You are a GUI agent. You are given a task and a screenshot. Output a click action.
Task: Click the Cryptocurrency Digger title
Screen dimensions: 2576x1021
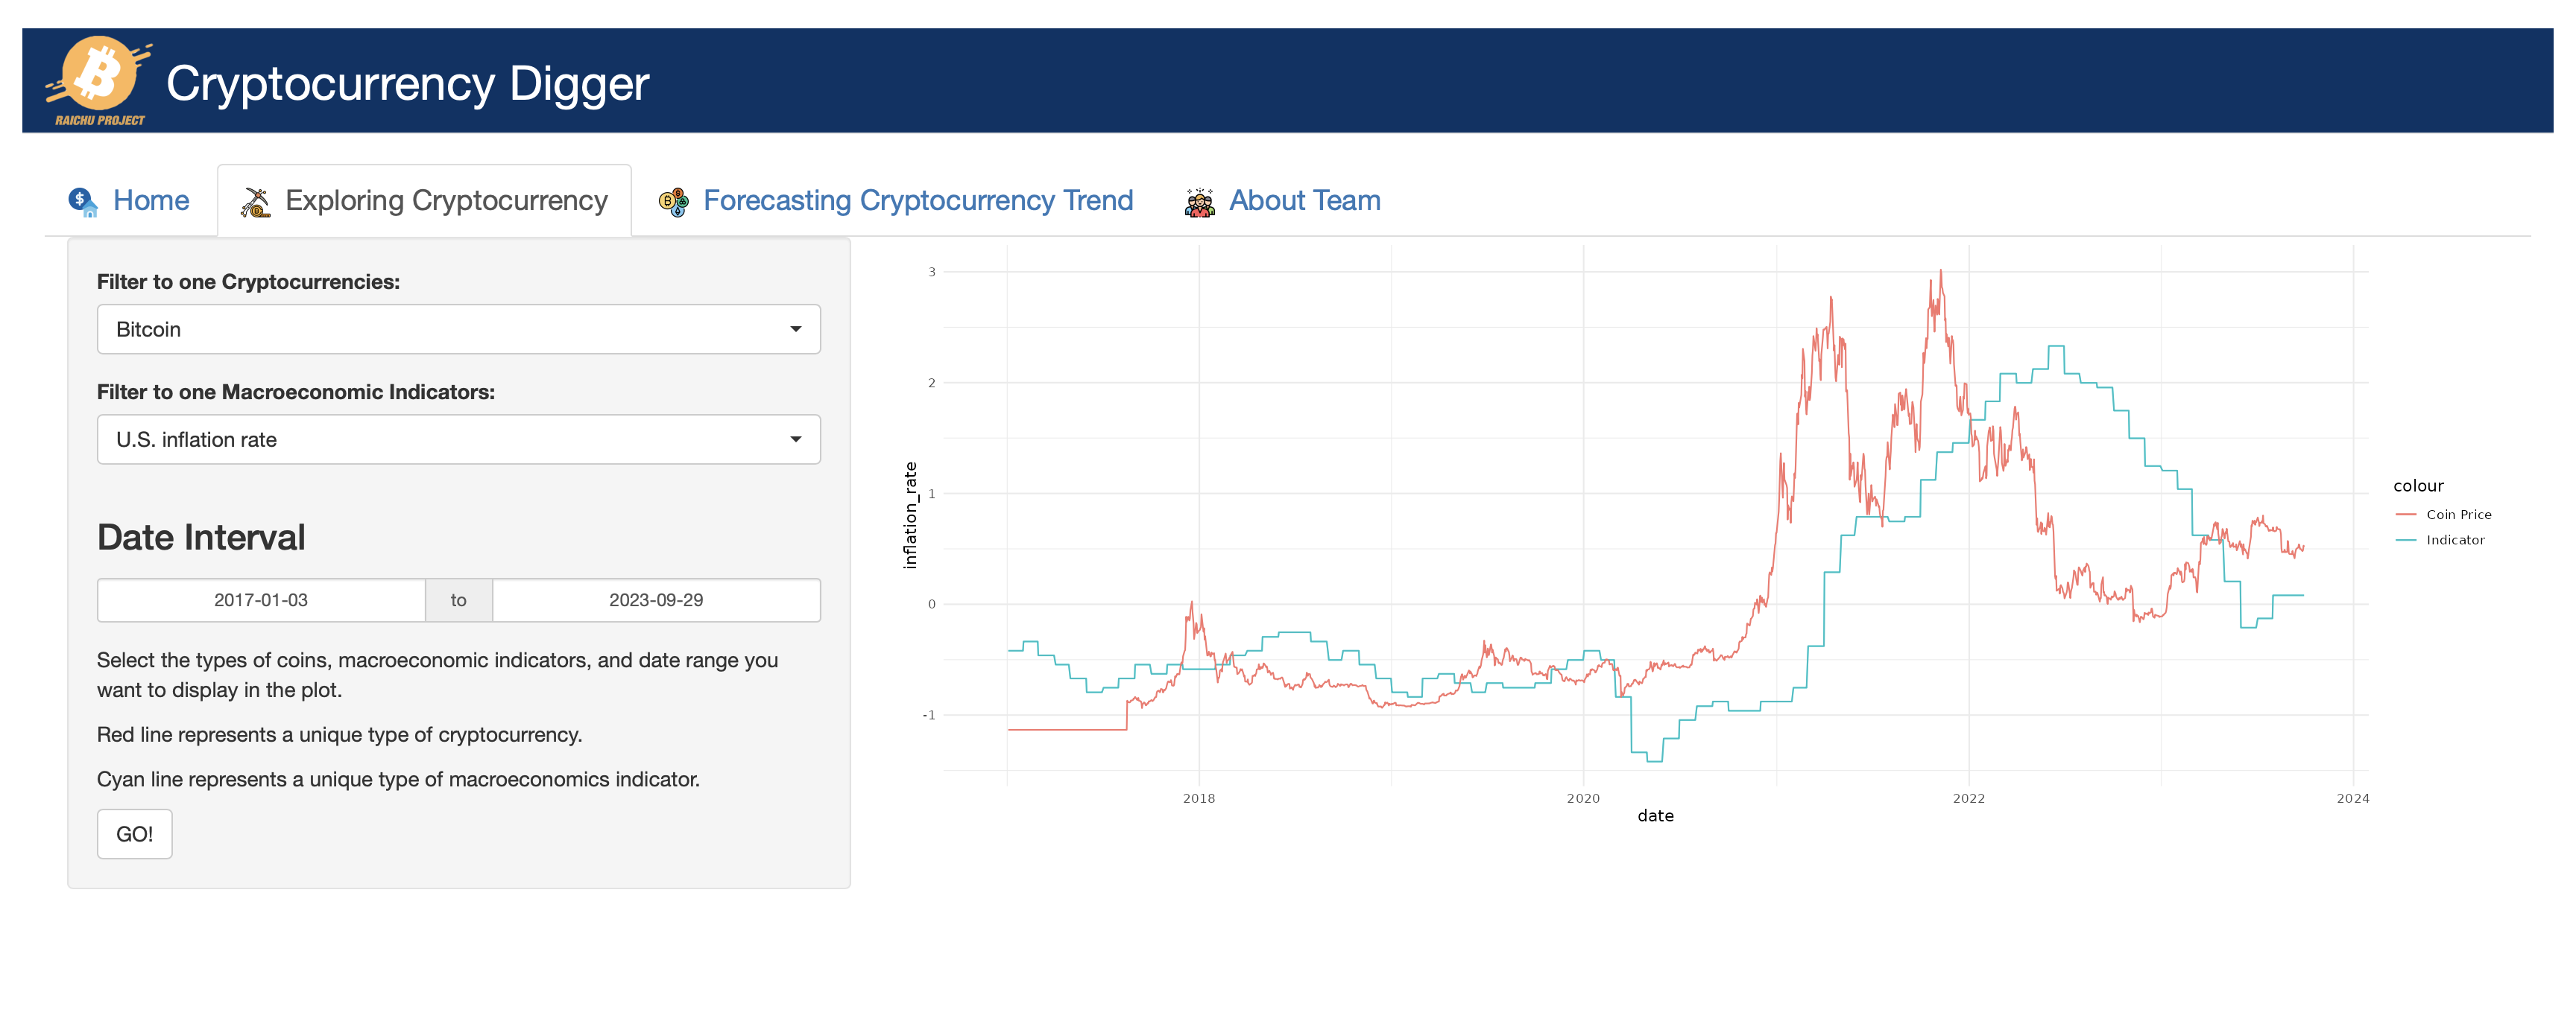pos(407,83)
